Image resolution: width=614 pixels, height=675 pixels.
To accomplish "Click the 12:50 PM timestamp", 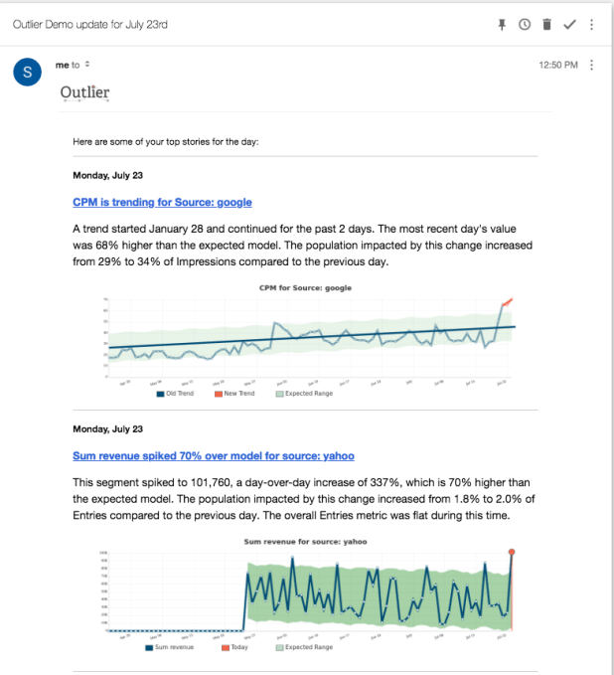I will coord(557,65).
